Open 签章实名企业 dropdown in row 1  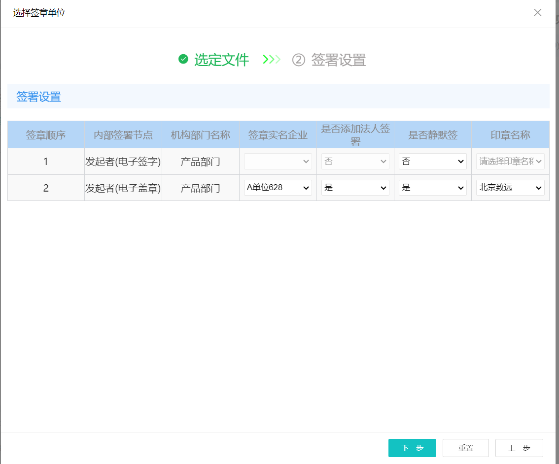coord(278,162)
